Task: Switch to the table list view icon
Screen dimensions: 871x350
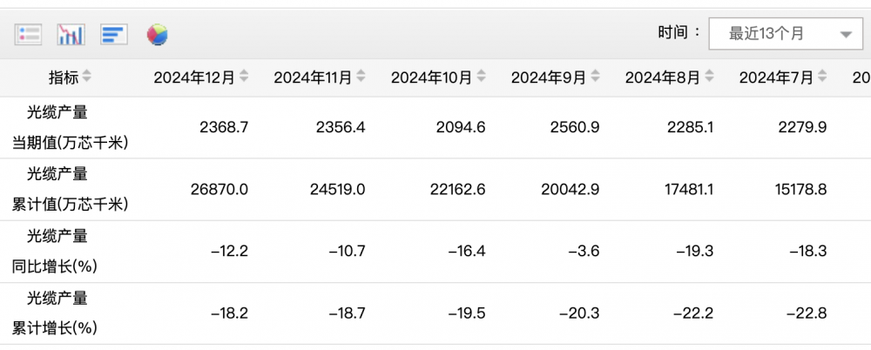Action: pyautogui.click(x=29, y=35)
